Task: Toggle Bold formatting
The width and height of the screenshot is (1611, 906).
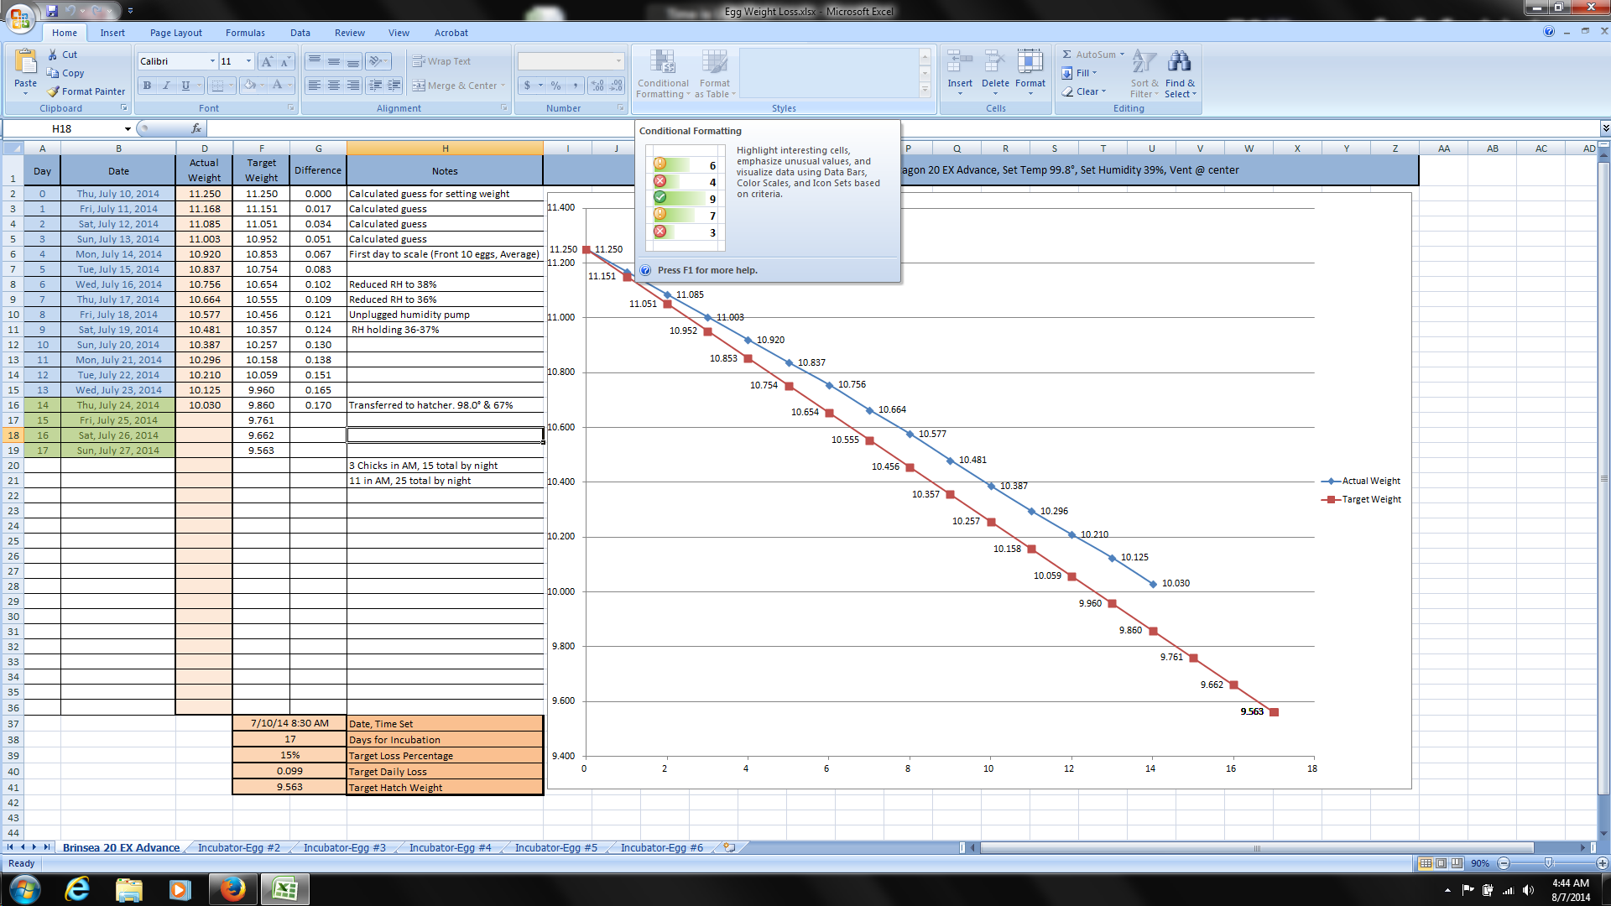Action: 148,86
